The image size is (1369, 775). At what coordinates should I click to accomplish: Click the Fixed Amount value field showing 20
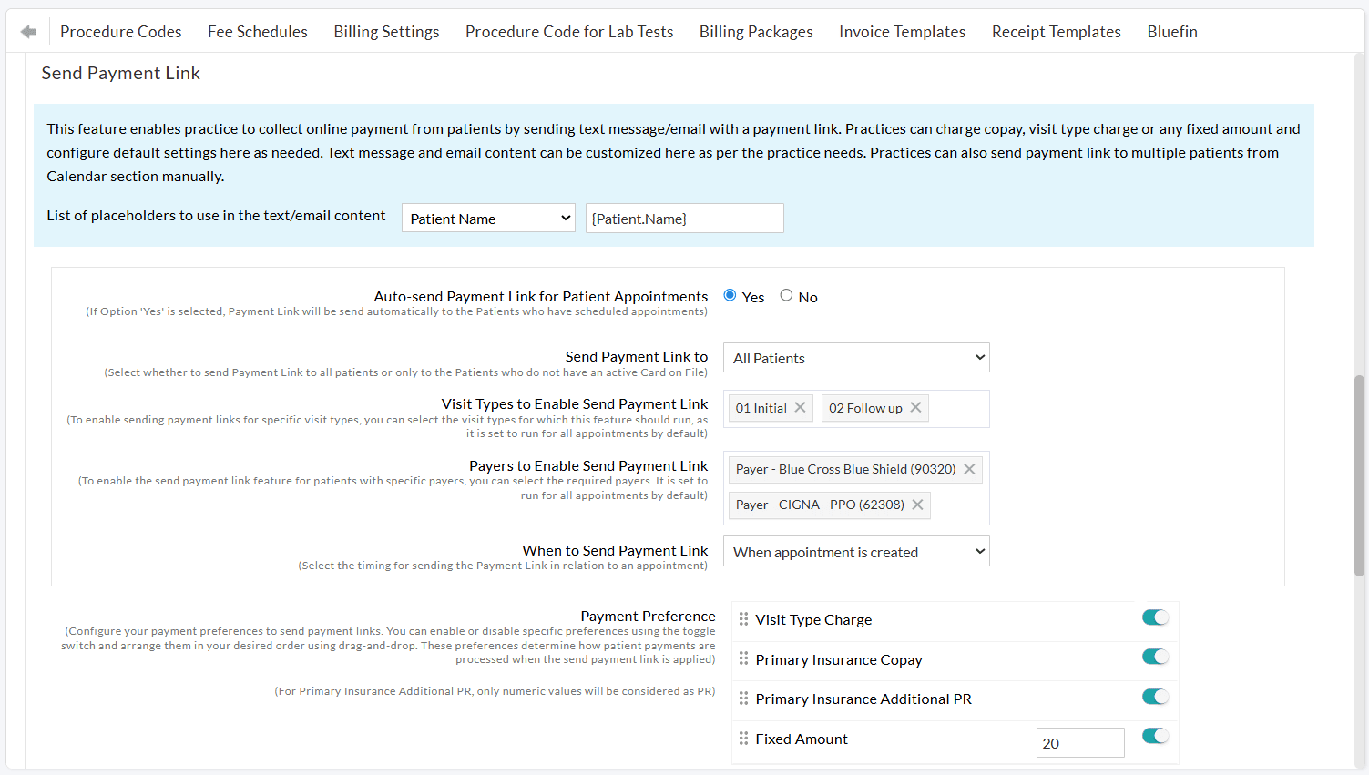point(1079,742)
